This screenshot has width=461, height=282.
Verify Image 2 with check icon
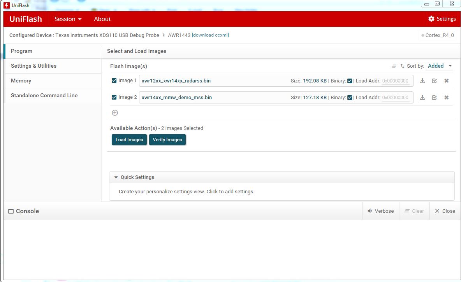[x=434, y=98]
